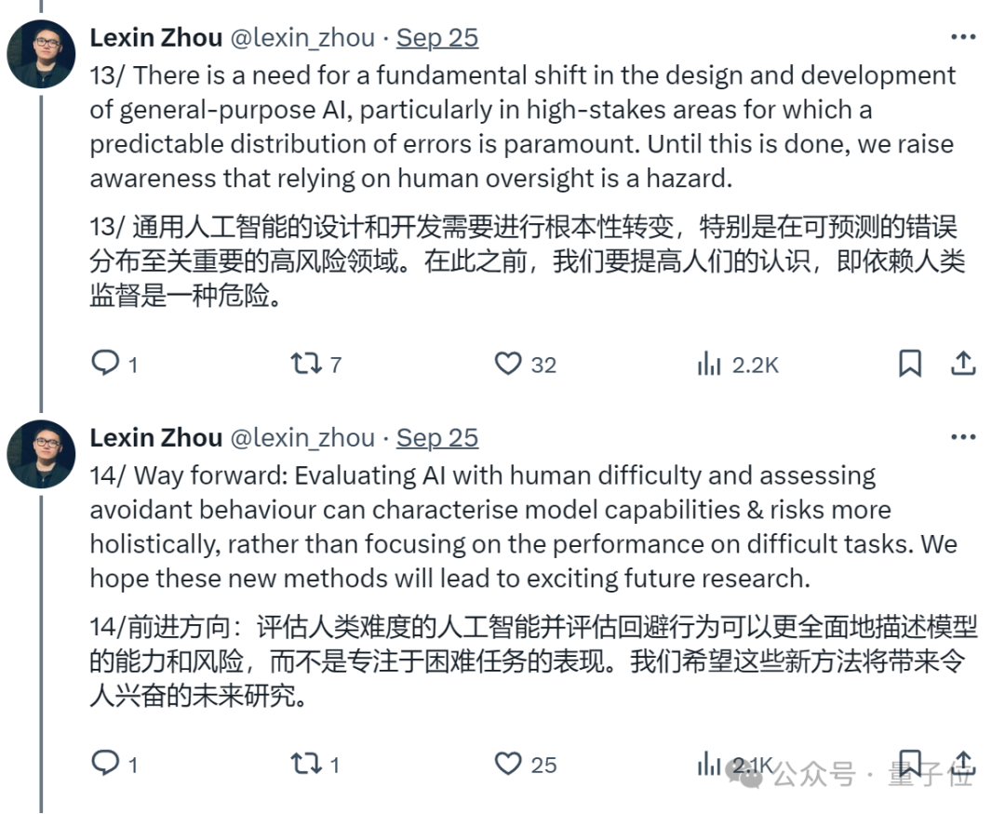
Task: Open more options for the 14/ tweet
Action: 963,438
